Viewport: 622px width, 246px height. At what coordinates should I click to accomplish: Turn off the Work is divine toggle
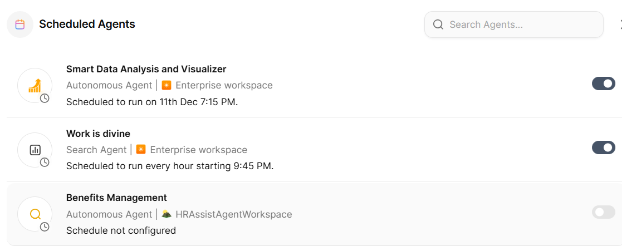pyautogui.click(x=603, y=147)
